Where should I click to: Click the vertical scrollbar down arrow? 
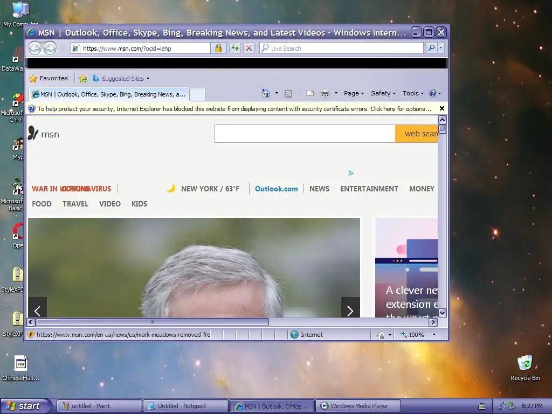pos(443,313)
